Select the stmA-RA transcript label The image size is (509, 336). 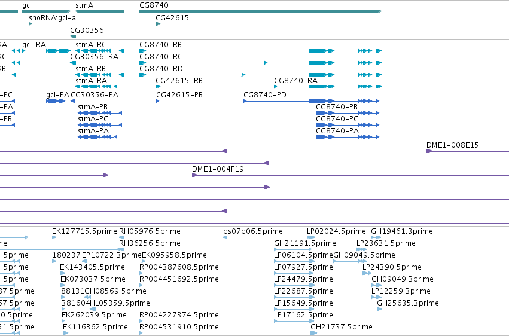tap(92, 81)
